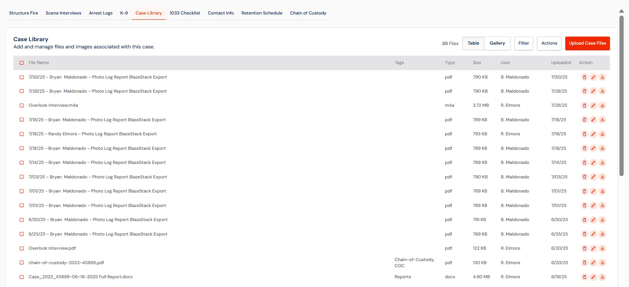Delete the 7/14/25 photo log report
This screenshot has height=287, width=629.
coord(584,163)
